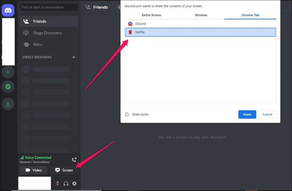This screenshot has width=292, height=191.
Task: Disconnect from voice with the hang-up icon
Action: tap(74, 159)
